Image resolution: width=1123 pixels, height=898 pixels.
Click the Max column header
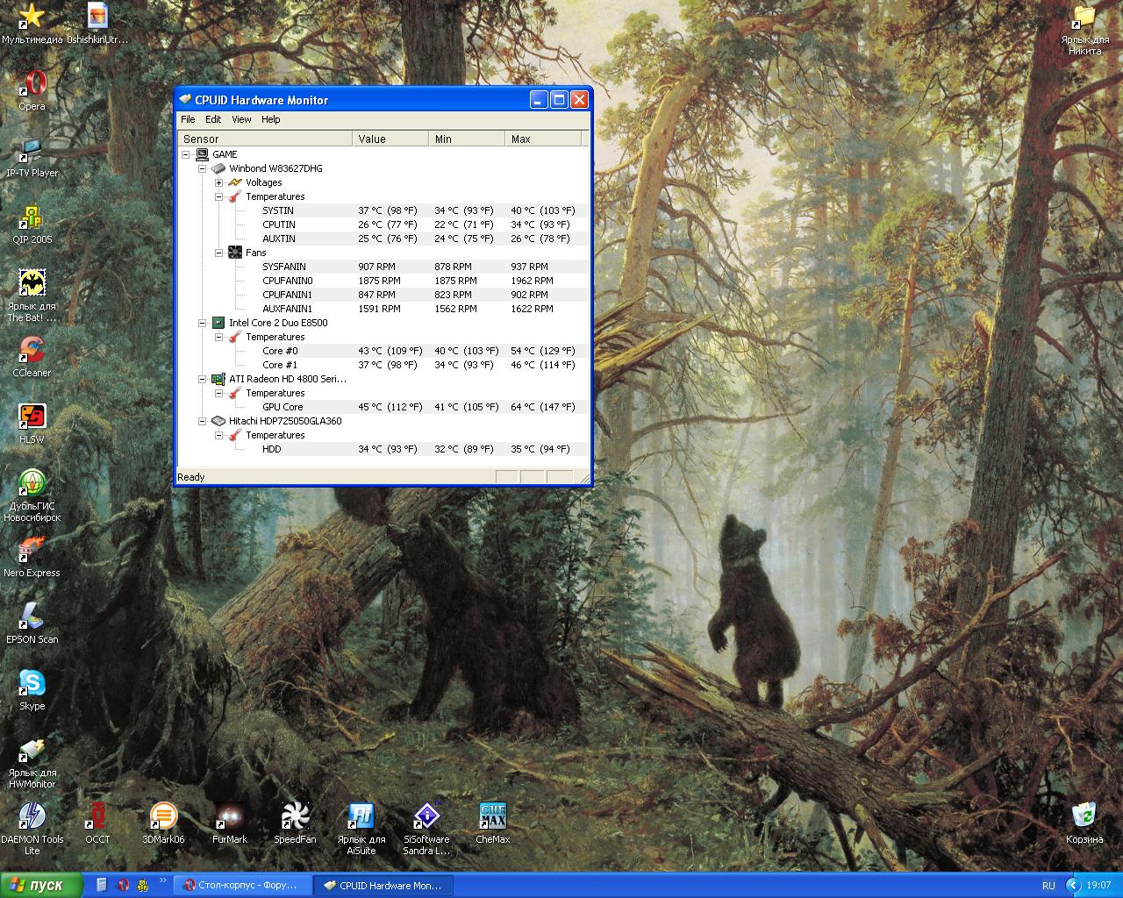click(543, 139)
